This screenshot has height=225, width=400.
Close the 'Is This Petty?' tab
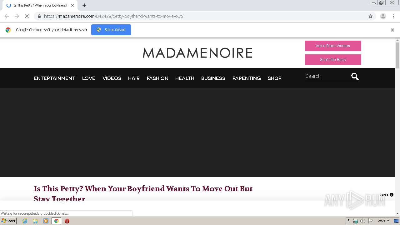click(x=72, y=5)
